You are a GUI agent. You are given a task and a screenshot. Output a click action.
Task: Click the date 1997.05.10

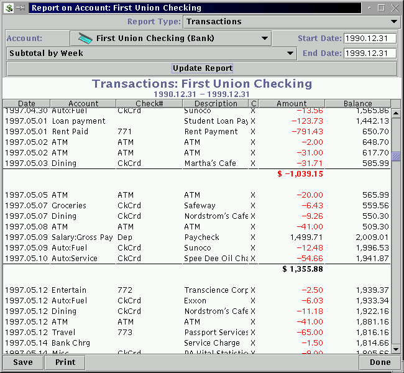pos(26,259)
